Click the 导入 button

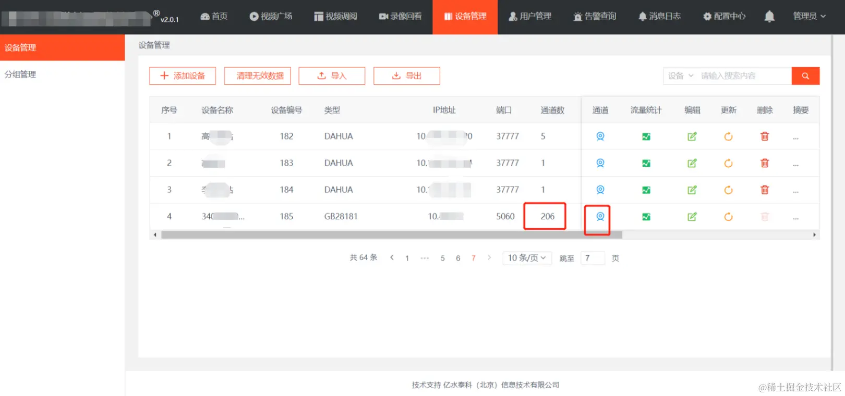332,76
